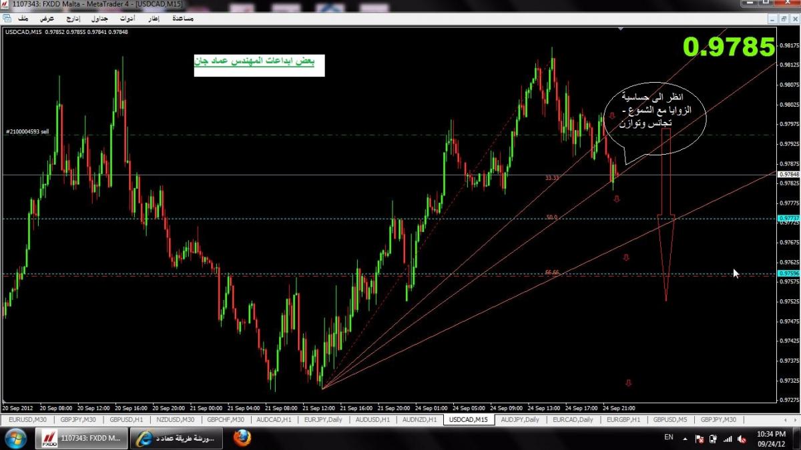Open the مساعدة (Help) menu
Image resolution: width=801 pixels, height=450 pixels.
click(x=182, y=19)
